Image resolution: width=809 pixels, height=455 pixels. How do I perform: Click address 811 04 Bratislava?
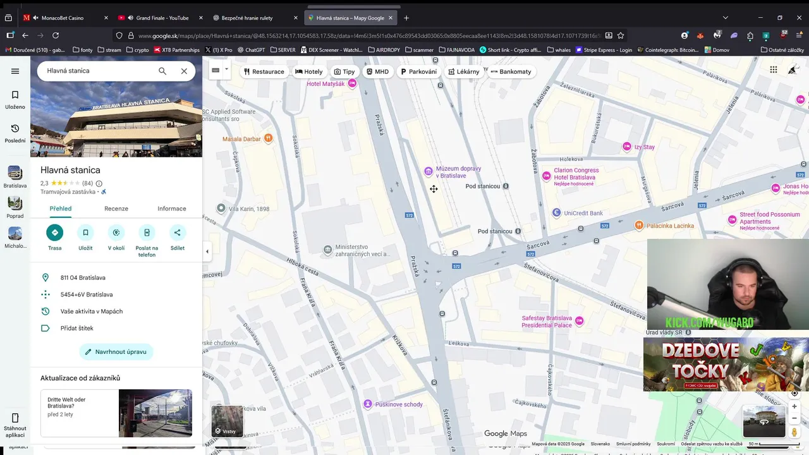coord(116,277)
